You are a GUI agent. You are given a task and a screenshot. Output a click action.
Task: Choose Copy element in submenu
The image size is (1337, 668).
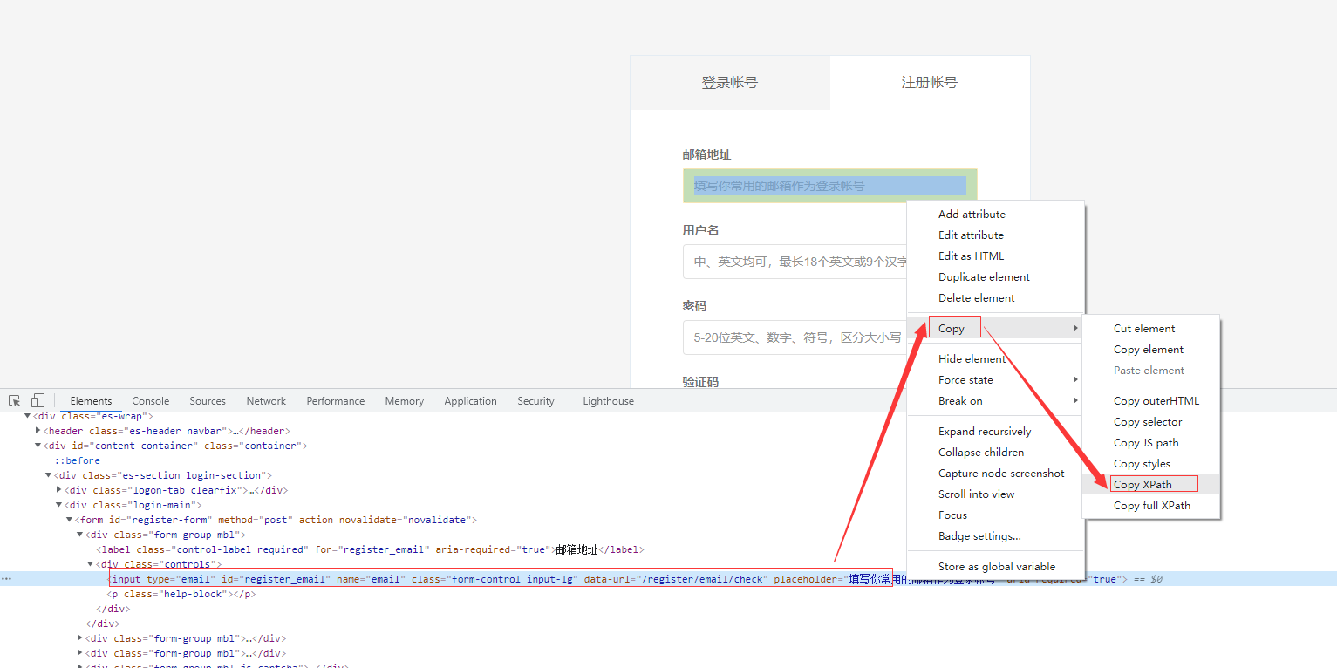click(1151, 350)
